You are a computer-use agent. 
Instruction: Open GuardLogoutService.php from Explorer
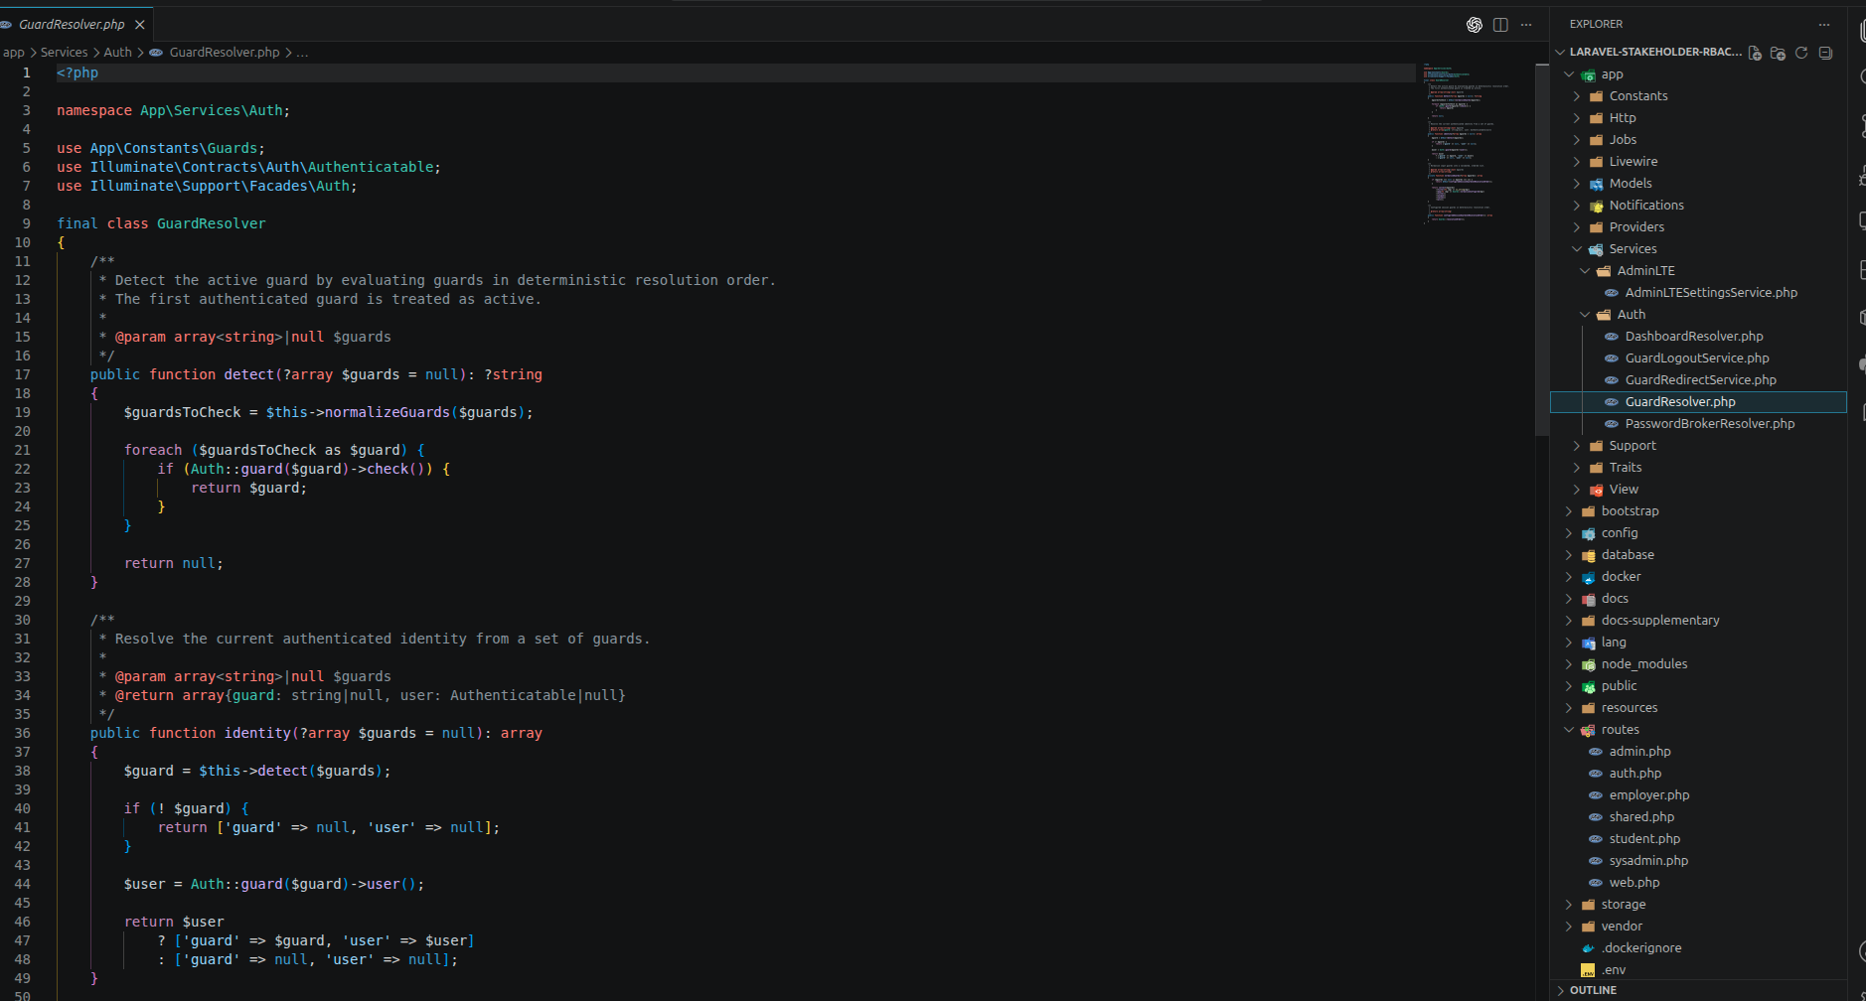[x=1697, y=358]
